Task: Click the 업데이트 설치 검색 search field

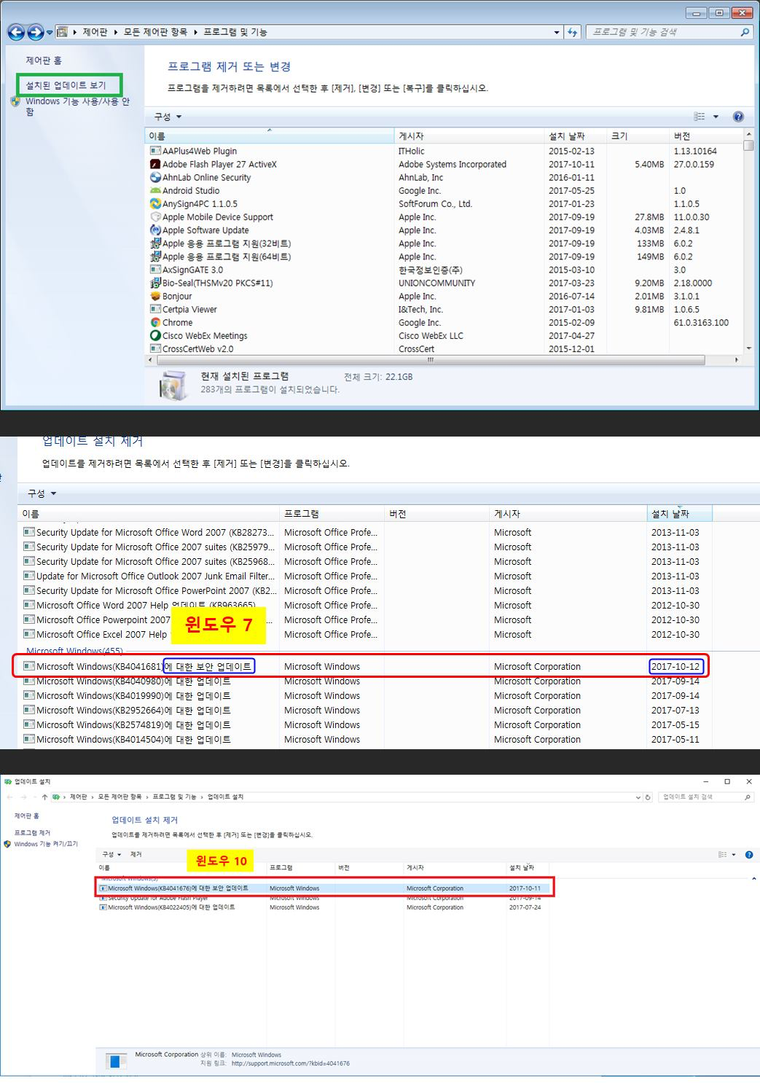Action: click(700, 797)
